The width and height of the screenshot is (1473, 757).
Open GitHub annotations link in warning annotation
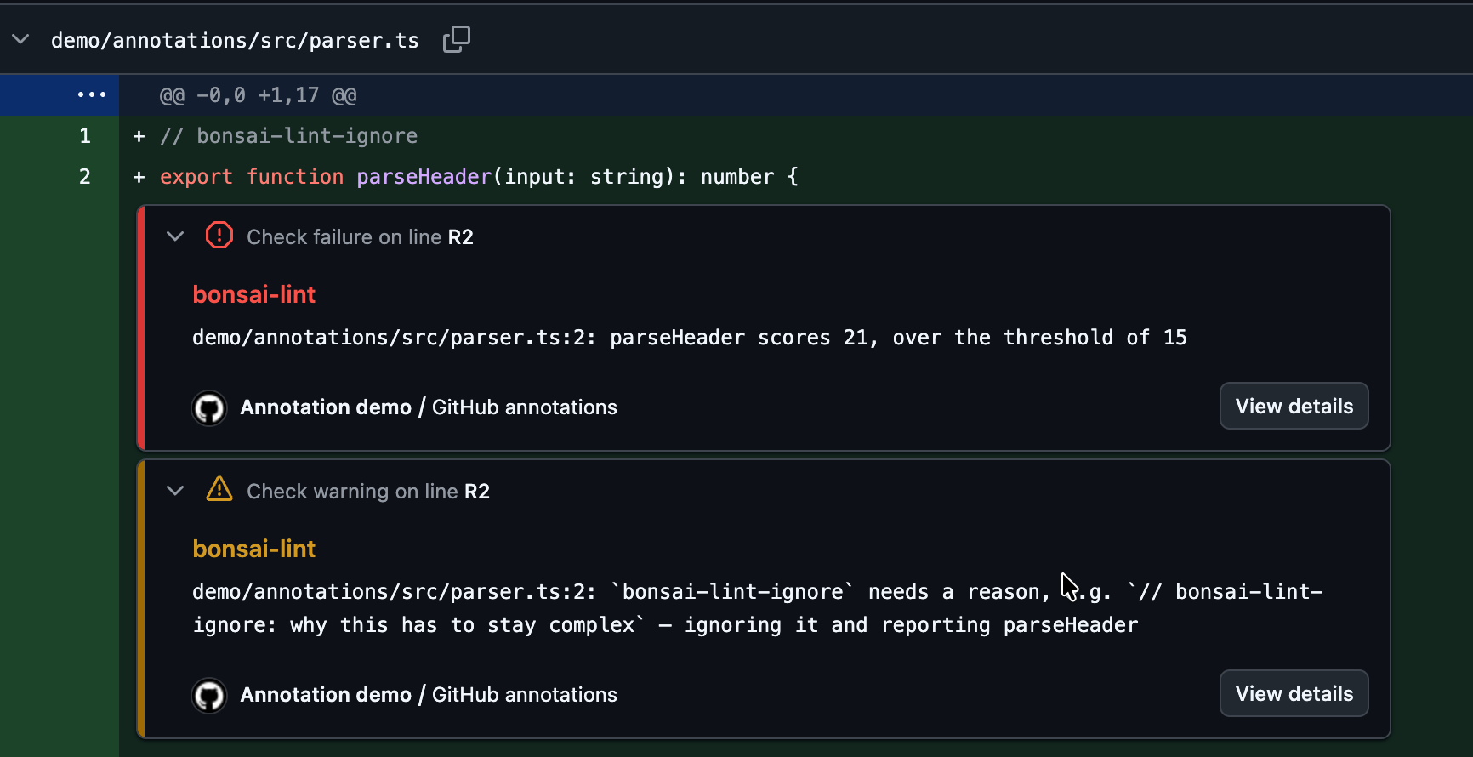pyautogui.click(x=525, y=695)
